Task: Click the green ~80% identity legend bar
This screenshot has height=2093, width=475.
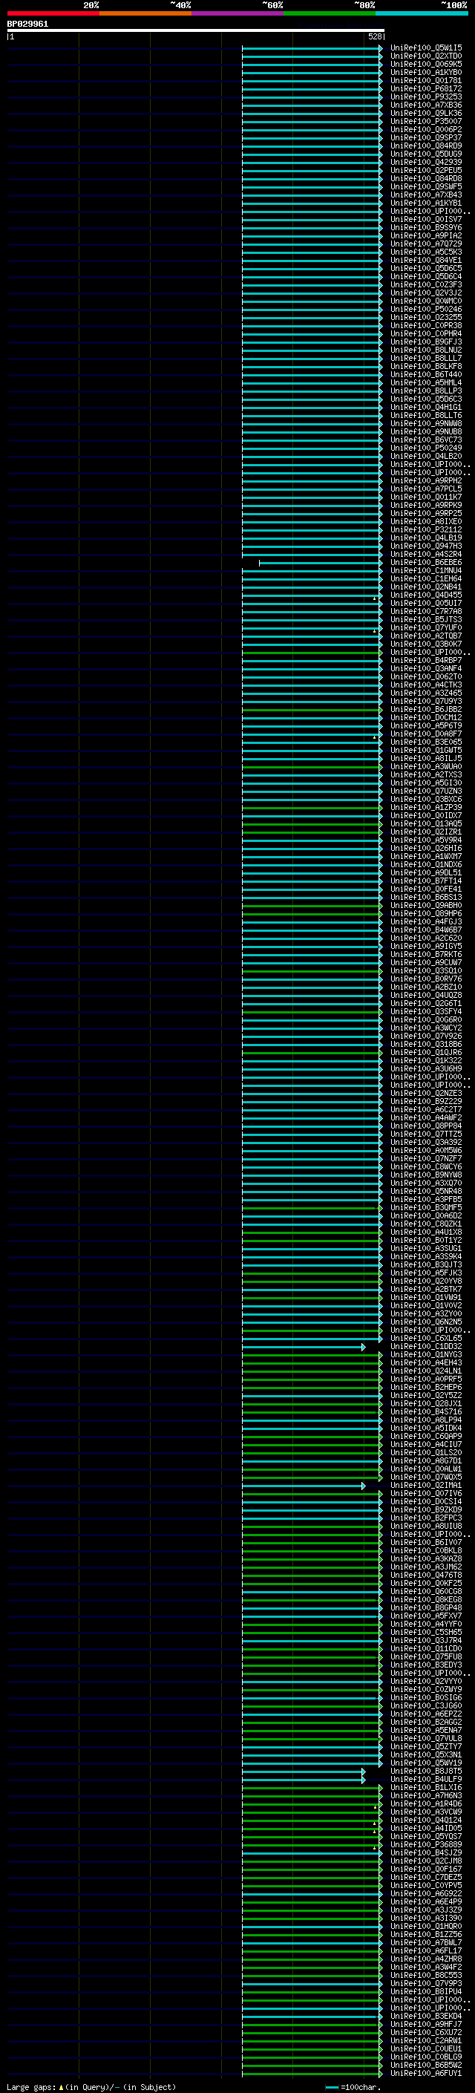Action: click(330, 13)
